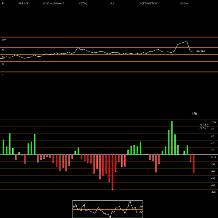Click the -80 label on MR axis
This screenshot has height=218, width=218.
213,185
